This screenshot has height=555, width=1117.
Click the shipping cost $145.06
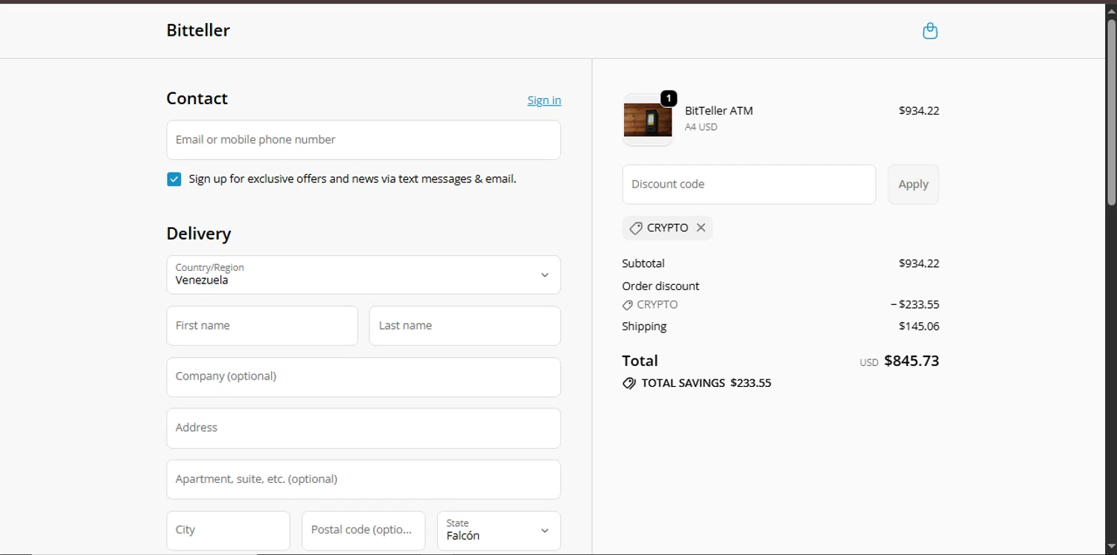(919, 327)
